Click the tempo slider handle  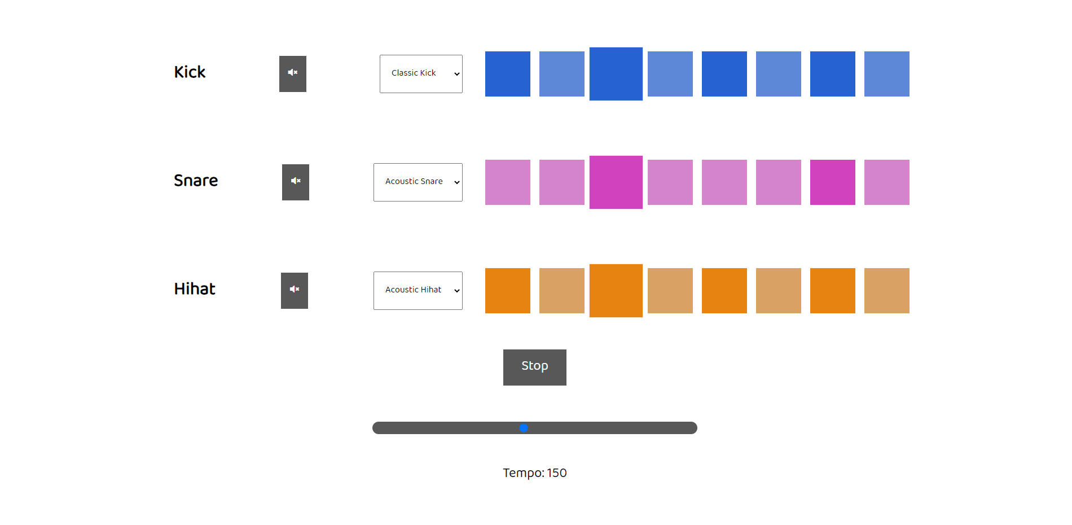(524, 428)
